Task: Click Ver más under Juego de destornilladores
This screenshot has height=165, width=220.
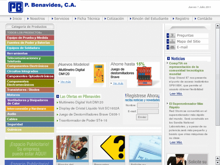Action: point(118,83)
